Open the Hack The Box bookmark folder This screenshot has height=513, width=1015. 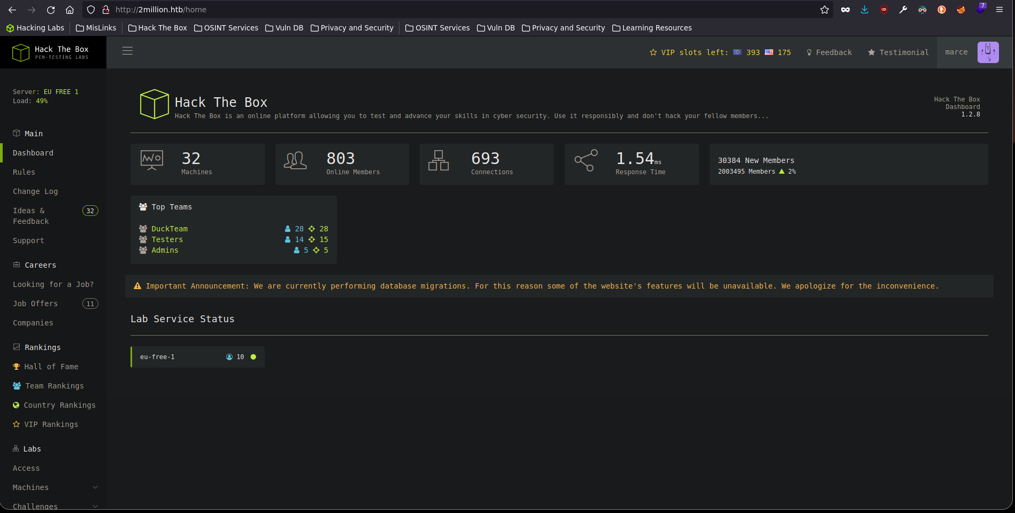click(x=157, y=28)
